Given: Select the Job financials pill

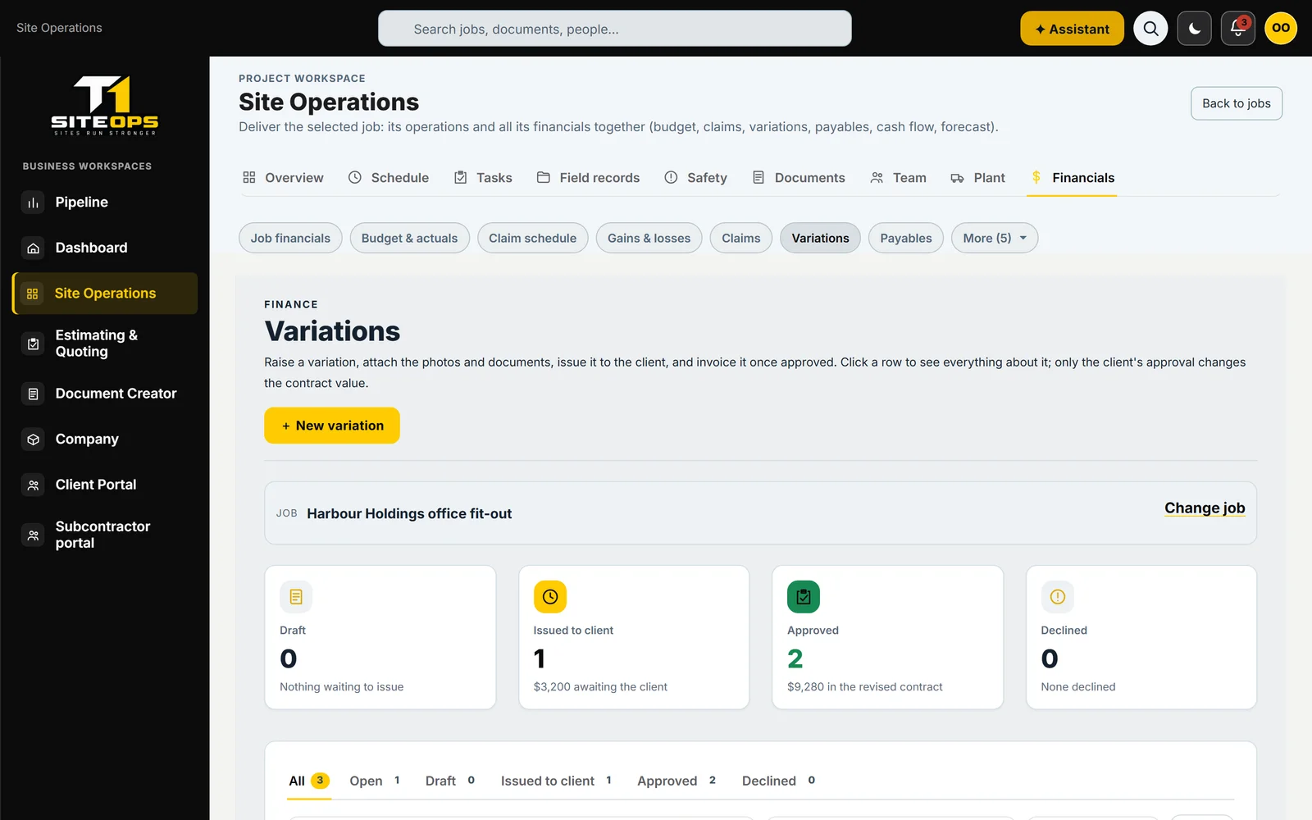Looking at the screenshot, I should tap(290, 238).
